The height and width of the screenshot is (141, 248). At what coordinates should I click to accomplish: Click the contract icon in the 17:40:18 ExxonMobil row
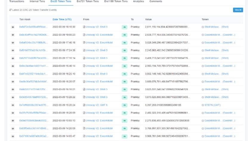tap(84, 42)
